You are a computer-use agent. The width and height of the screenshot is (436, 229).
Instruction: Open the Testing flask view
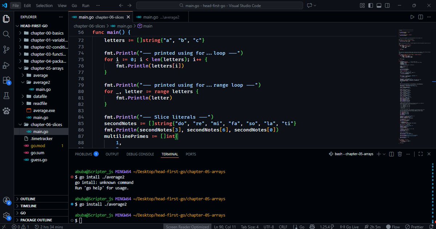point(6,95)
